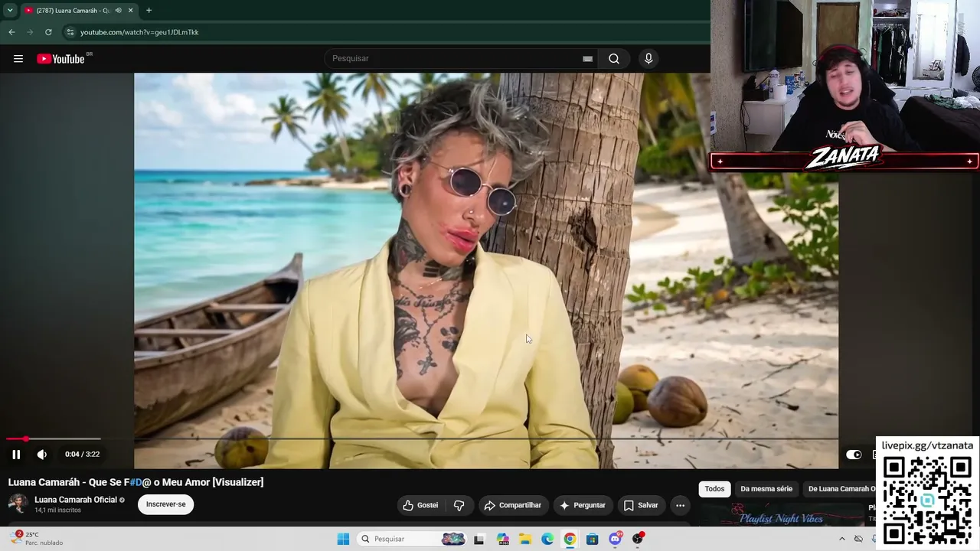Open Microsoft Store from the taskbar

592,539
